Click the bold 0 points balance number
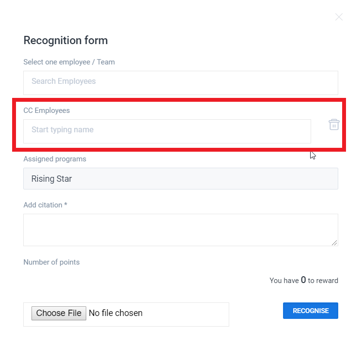 coord(303,280)
